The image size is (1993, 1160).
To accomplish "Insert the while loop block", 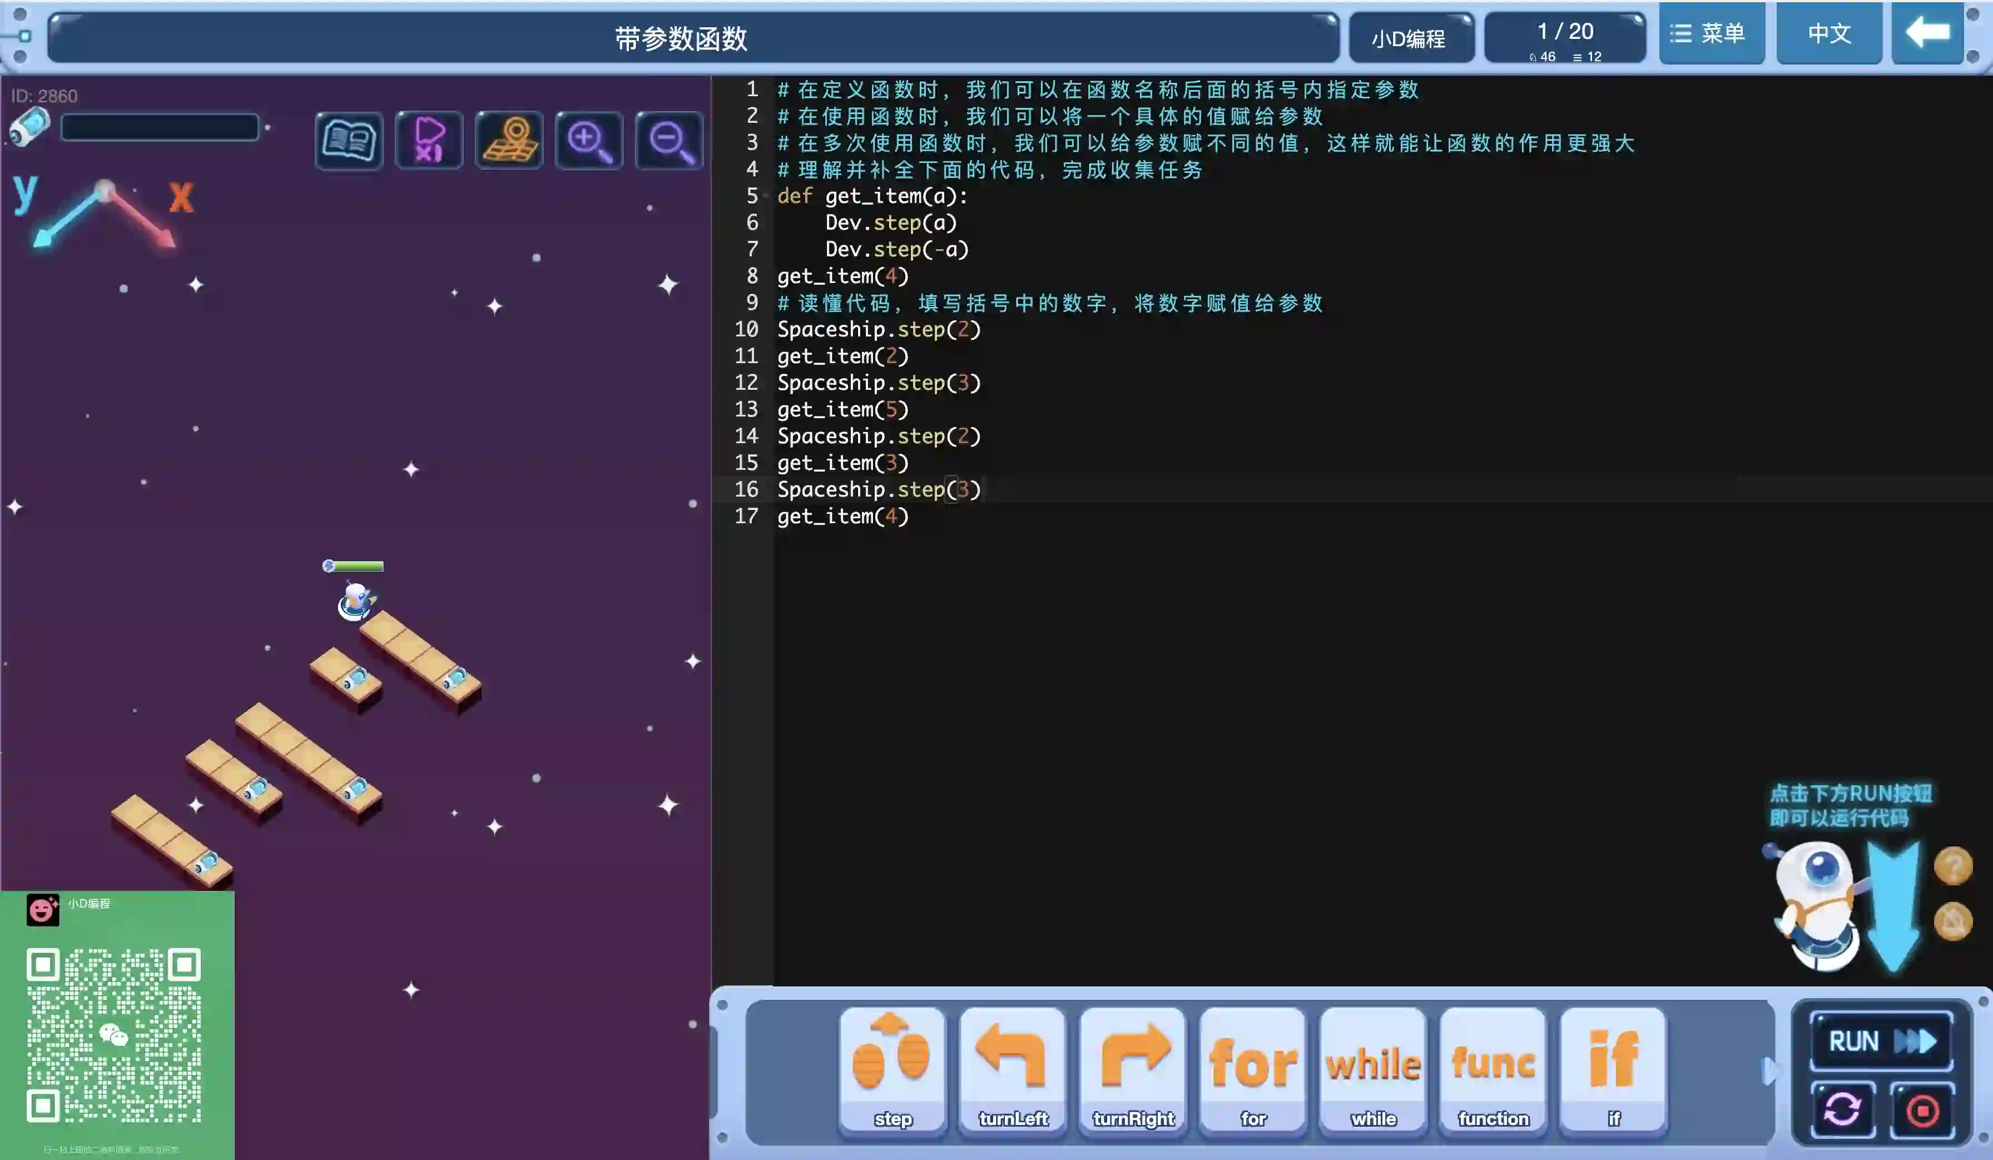I will 1374,1068.
